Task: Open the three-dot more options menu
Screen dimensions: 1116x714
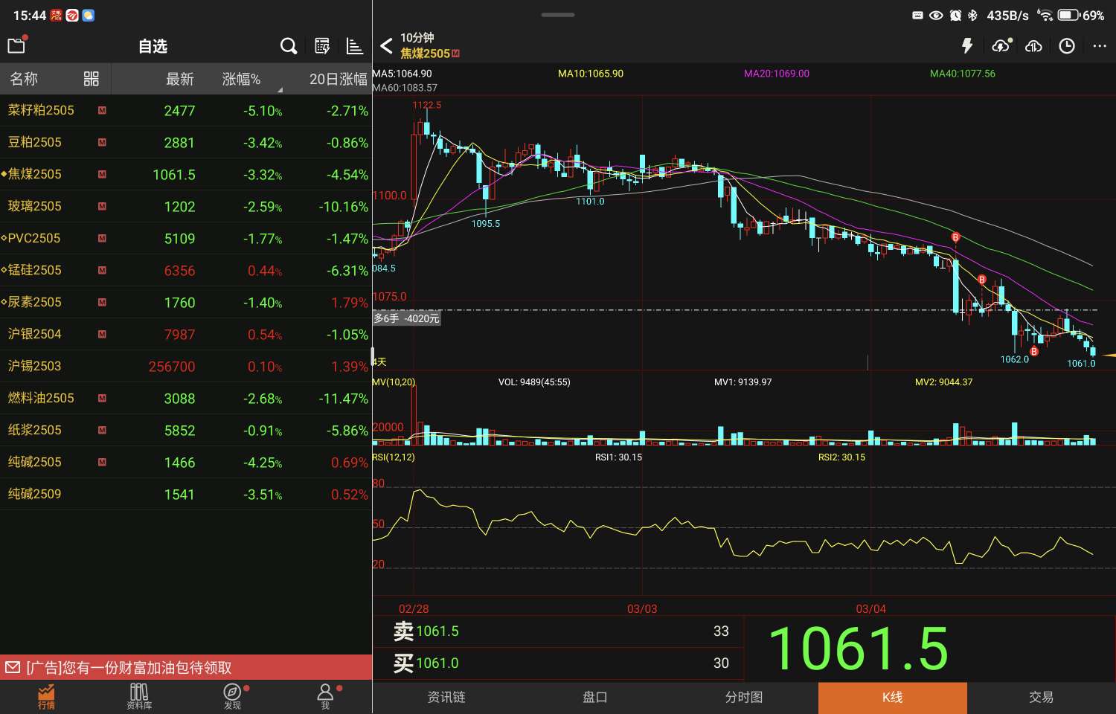Action: tap(1100, 46)
